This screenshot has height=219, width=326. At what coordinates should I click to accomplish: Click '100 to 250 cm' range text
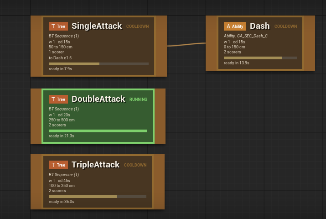[62, 186]
